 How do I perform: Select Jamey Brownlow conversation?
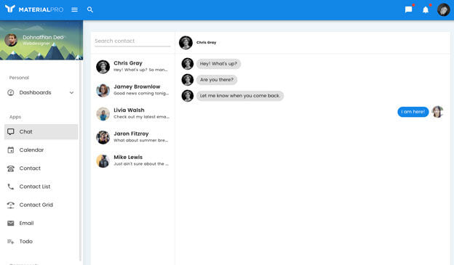point(133,90)
